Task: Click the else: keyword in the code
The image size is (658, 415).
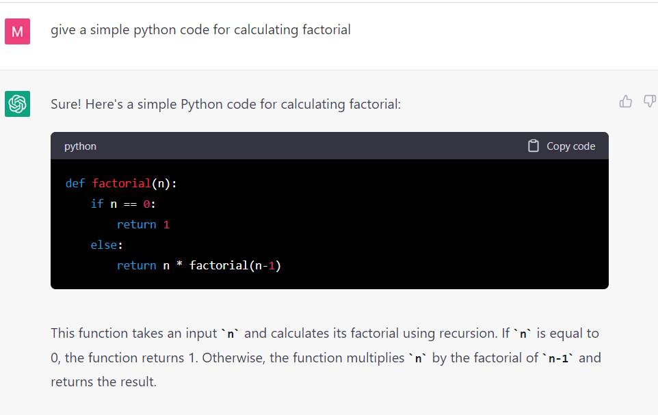Action: click(x=107, y=245)
